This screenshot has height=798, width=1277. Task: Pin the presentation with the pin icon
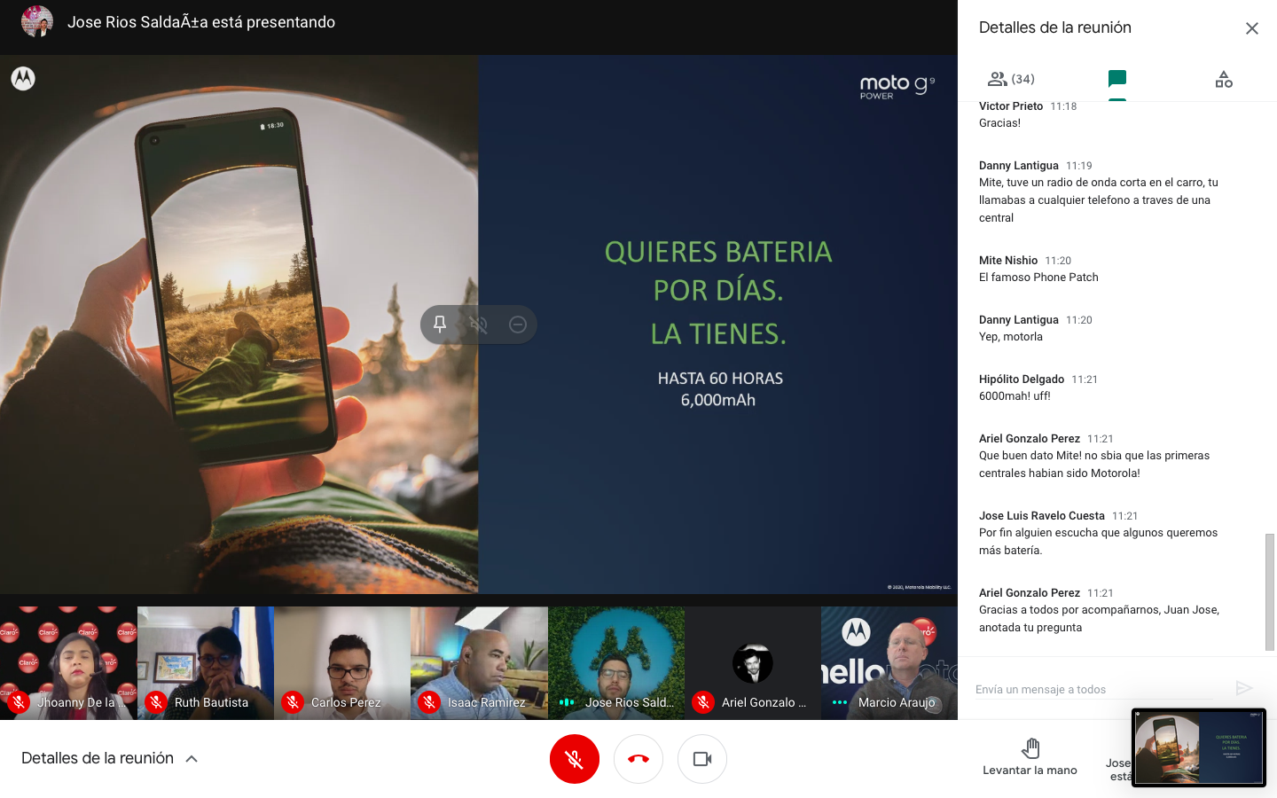pyautogui.click(x=440, y=325)
